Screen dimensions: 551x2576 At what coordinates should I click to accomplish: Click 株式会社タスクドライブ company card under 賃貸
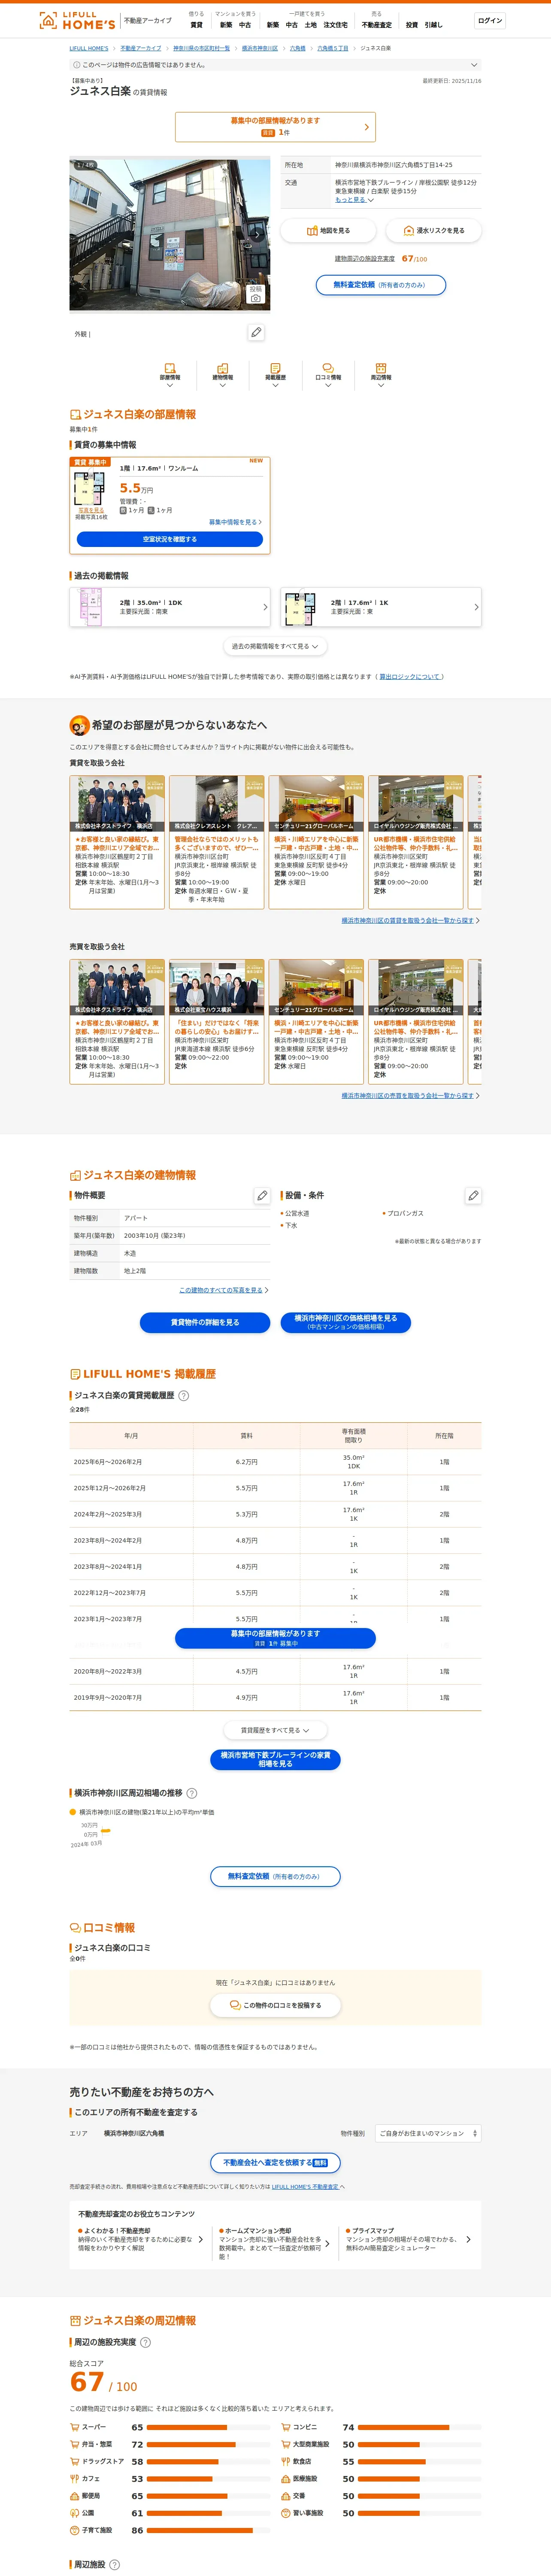coord(117,842)
